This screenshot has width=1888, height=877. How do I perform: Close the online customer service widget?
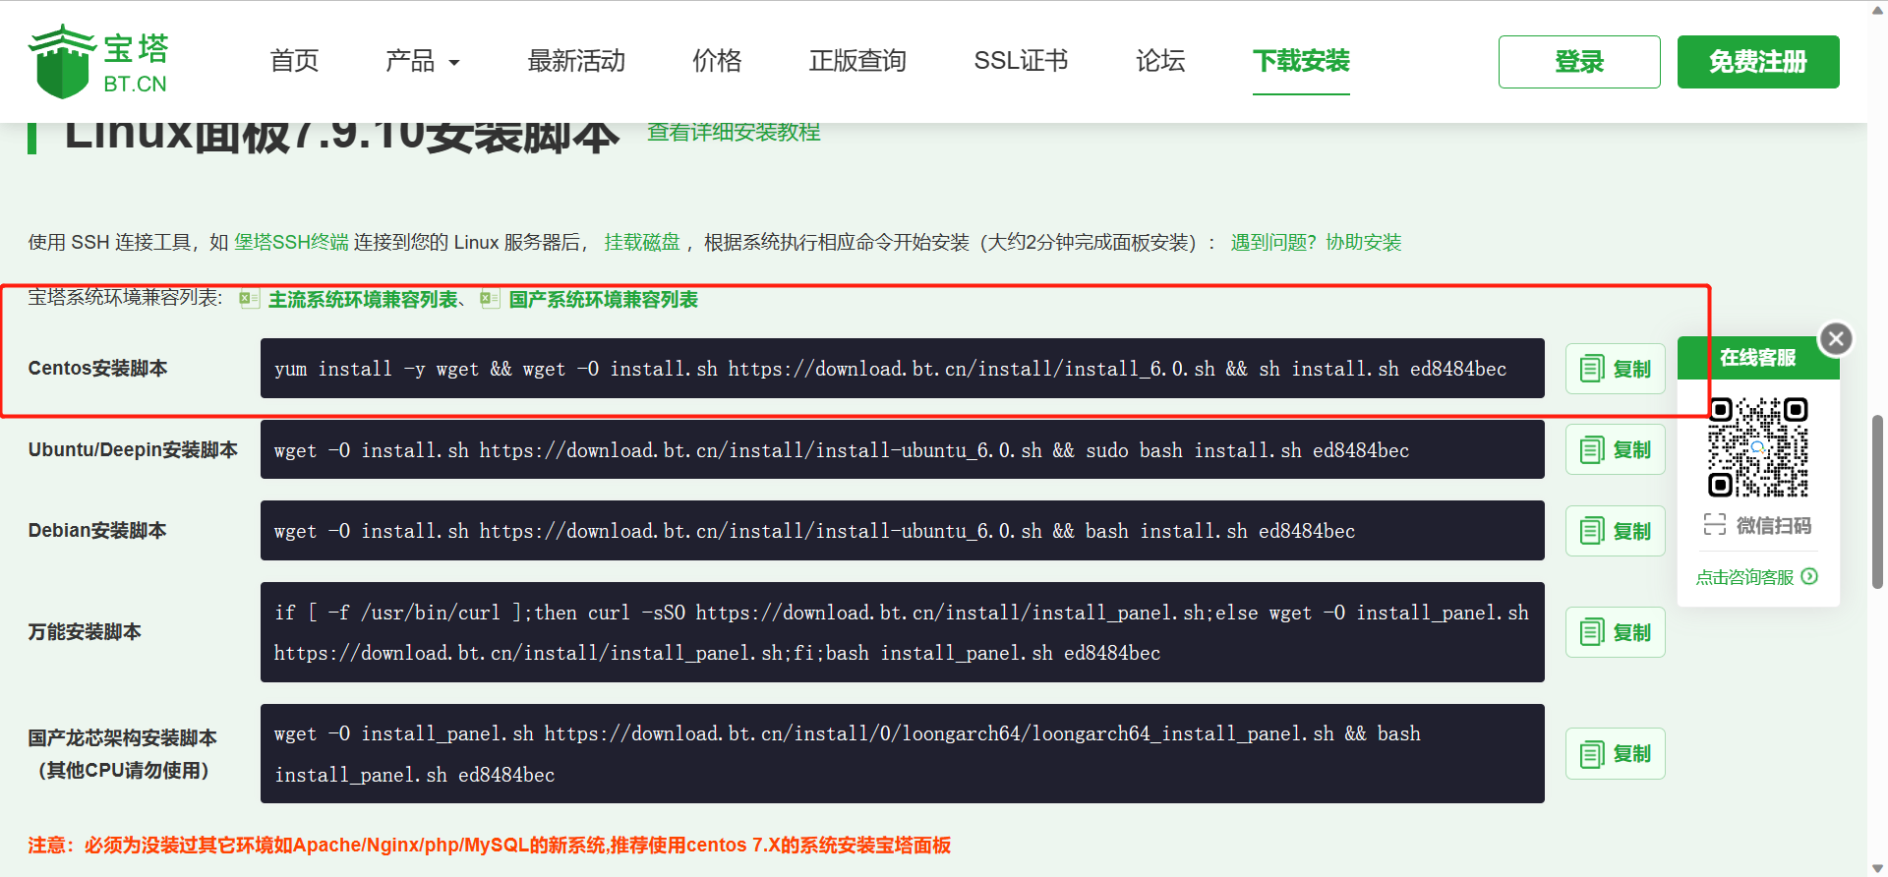click(1835, 339)
